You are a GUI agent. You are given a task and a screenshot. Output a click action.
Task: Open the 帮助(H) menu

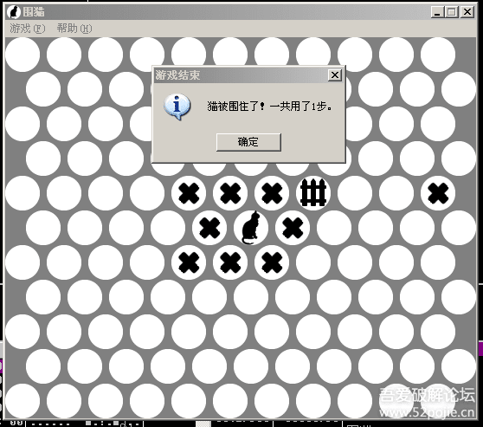coord(74,29)
